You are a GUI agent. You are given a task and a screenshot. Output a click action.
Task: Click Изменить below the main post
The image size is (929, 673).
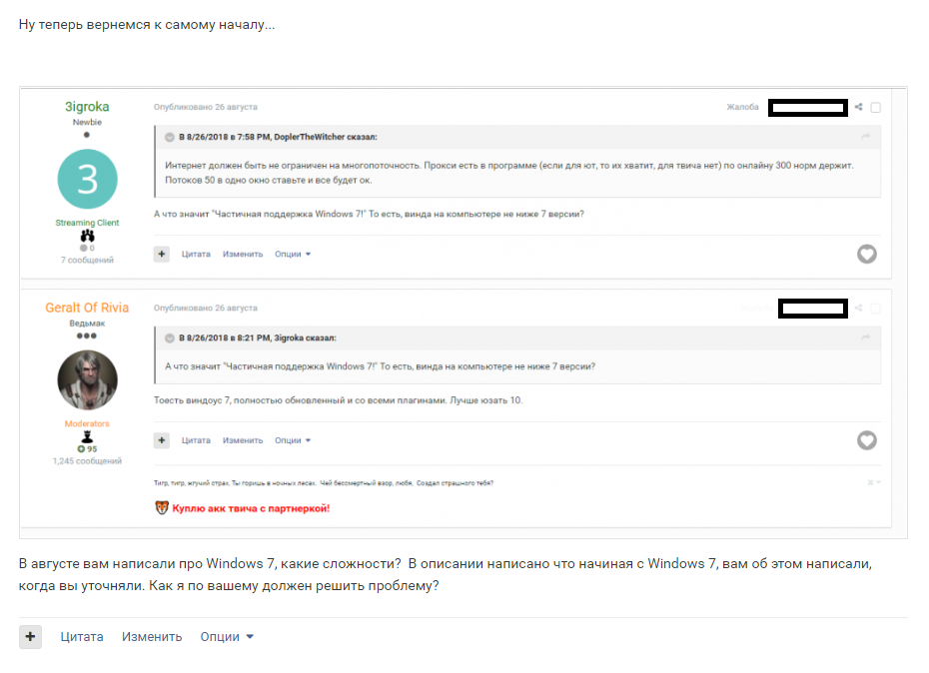(x=152, y=637)
